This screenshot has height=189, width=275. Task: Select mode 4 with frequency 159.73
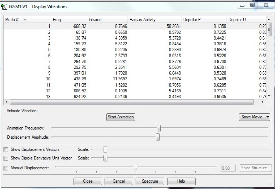tap(134, 44)
